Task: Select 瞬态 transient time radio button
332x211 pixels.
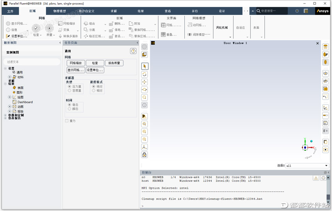Action: coord(70,109)
